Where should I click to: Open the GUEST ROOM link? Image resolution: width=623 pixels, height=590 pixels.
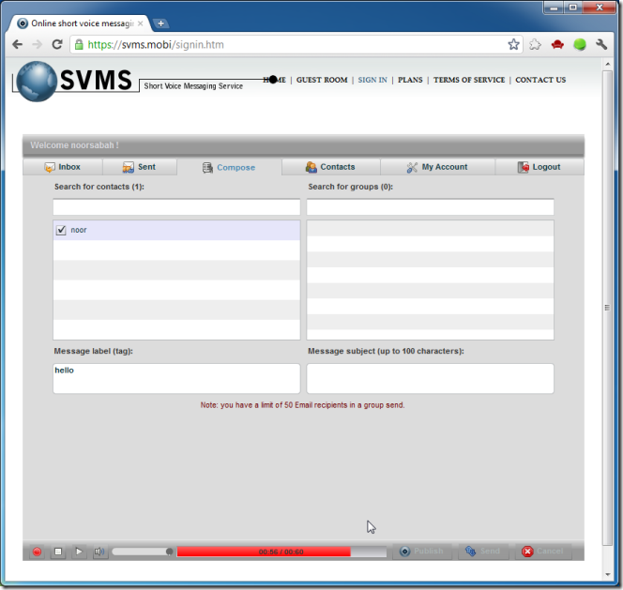coord(322,80)
